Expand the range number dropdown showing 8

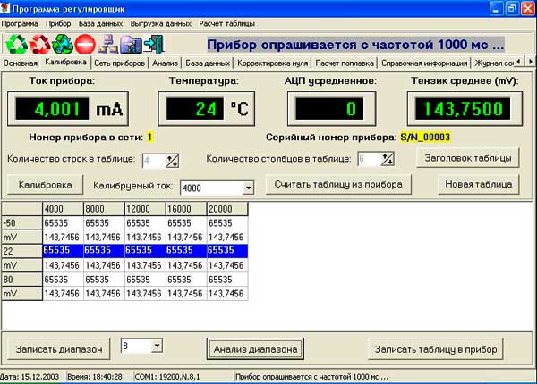(x=157, y=345)
